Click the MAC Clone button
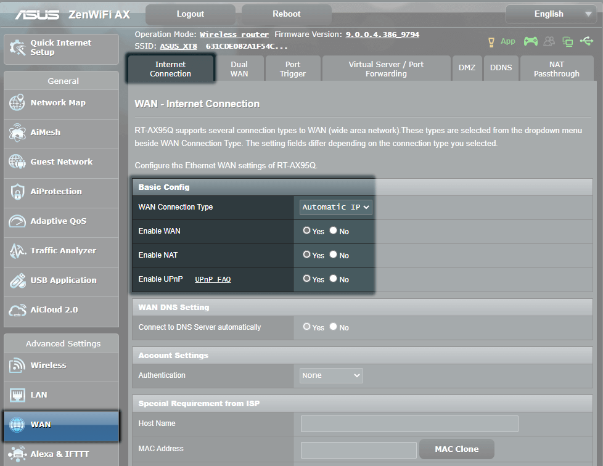This screenshot has height=466, width=603. pyautogui.click(x=456, y=449)
